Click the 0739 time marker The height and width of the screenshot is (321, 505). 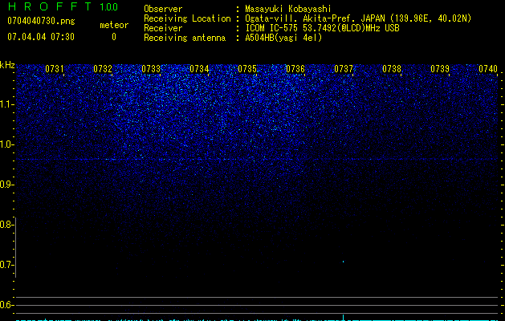point(440,69)
